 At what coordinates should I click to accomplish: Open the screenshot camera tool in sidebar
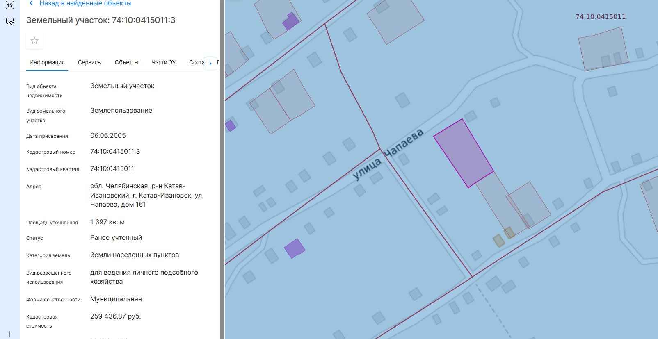10,22
